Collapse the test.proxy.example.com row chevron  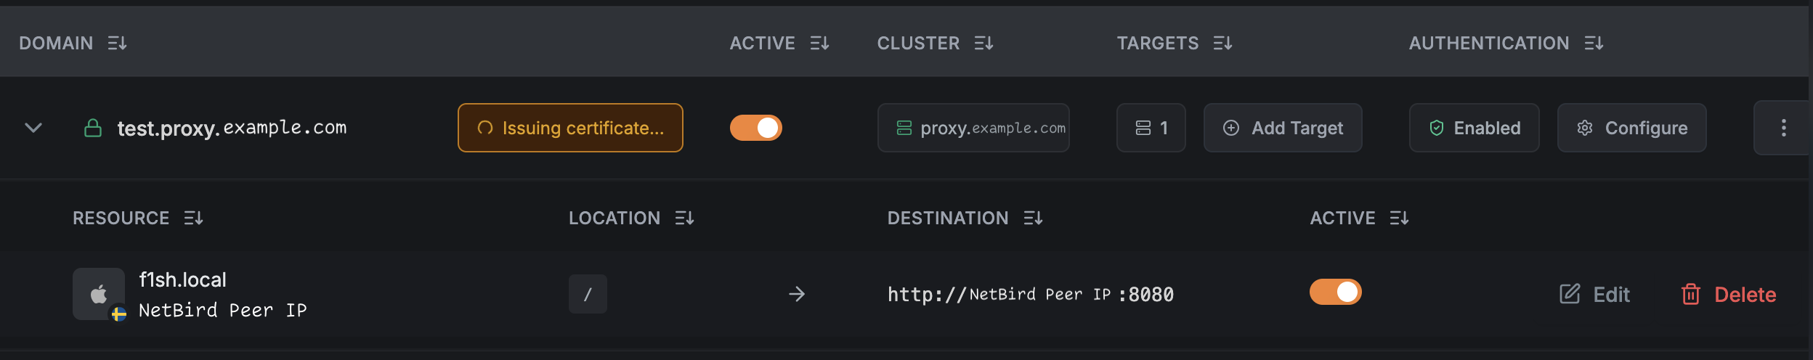pyautogui.click(x=33, y=128)
